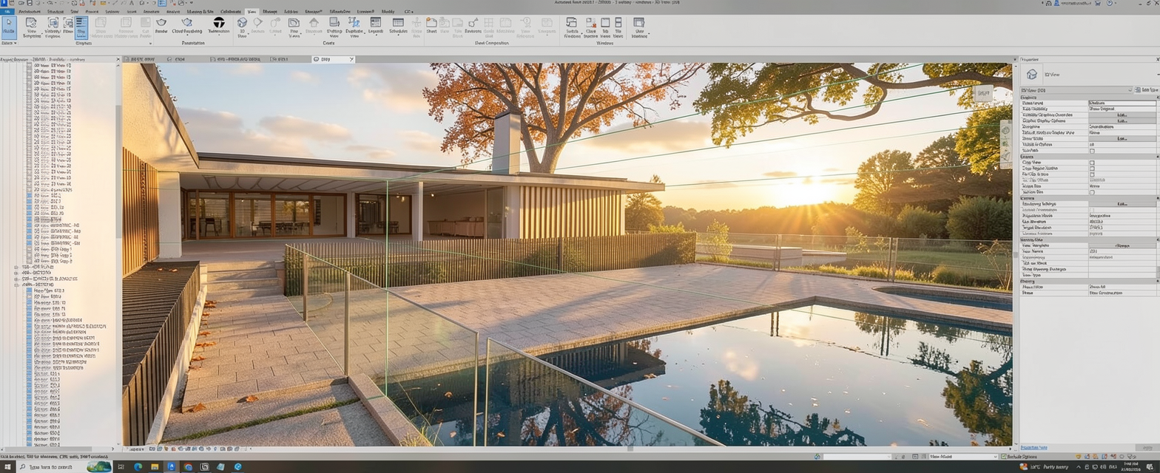Click the Switch Windows icon
Screen dimensions: 1160x473
[x=572, y=27]
